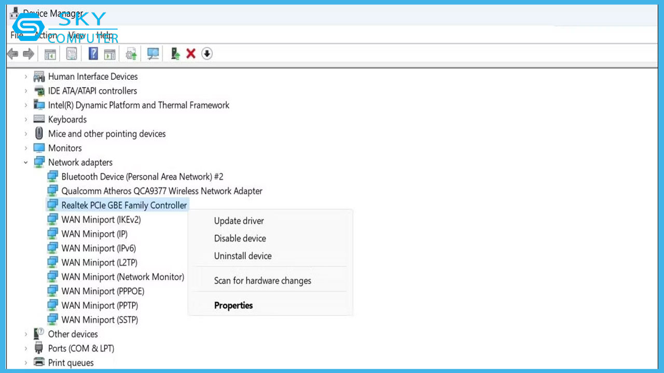Open the File menu

click(x=17, y=35)
